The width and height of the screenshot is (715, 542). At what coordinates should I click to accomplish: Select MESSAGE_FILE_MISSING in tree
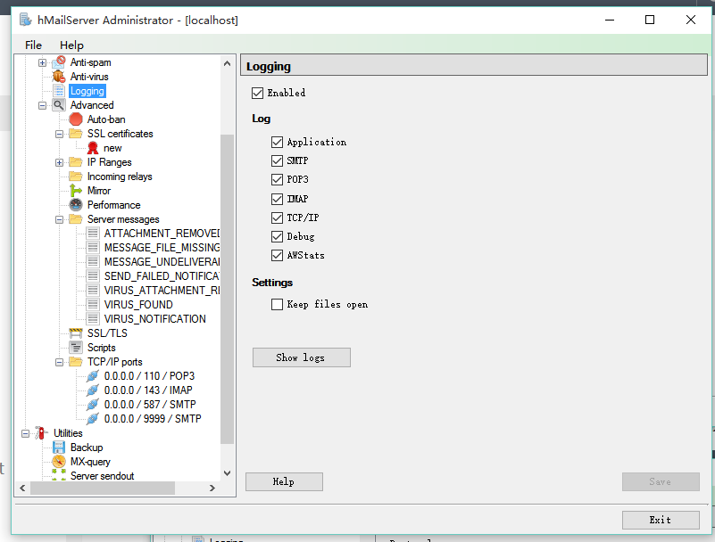162,247
